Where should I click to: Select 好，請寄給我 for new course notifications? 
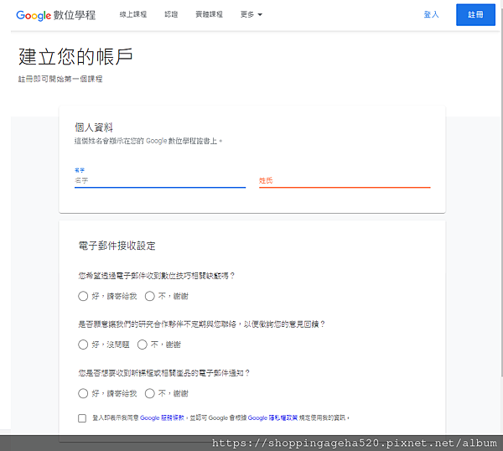pos(83,394)
